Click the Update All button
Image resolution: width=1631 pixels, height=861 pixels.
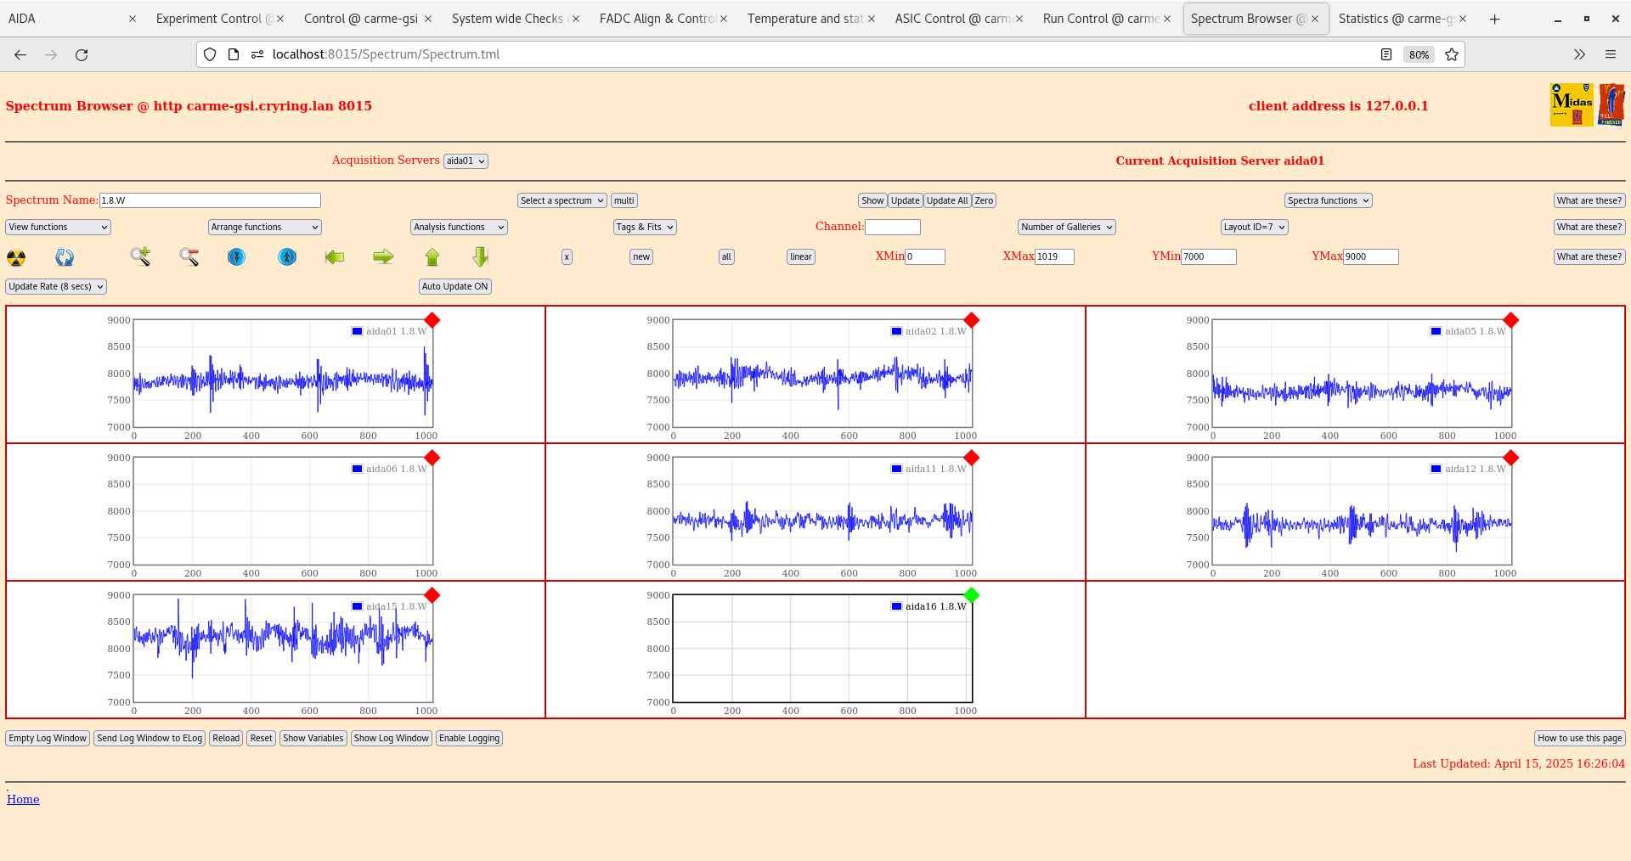(947, 200)
